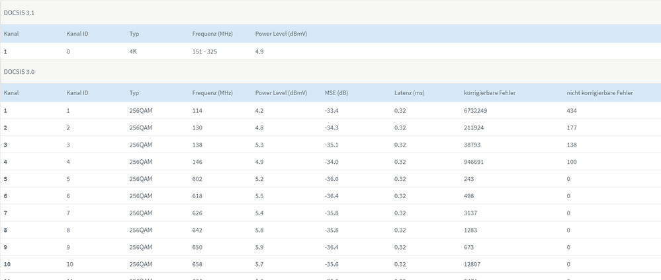Screen dimensions: 661x280
Task: Click Frequenz (MHz) header in DOCSIS 3.0 table
Action: tap(212, 92)
